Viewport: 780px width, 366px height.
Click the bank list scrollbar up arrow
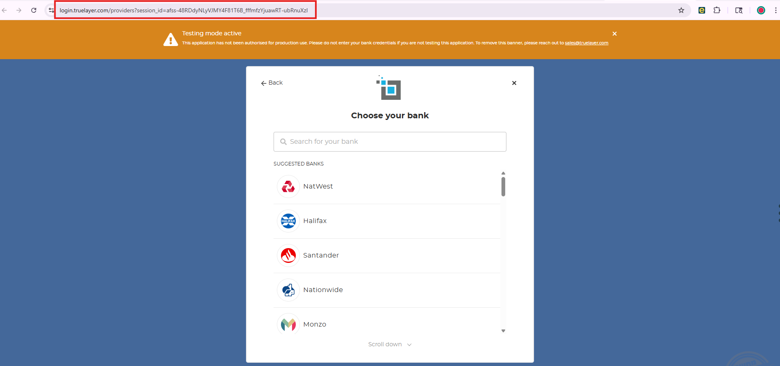coord(503,173)
